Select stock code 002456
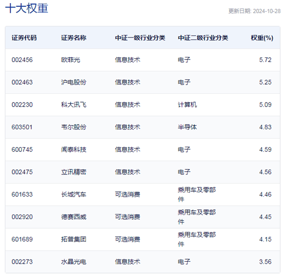 (22, 60)
